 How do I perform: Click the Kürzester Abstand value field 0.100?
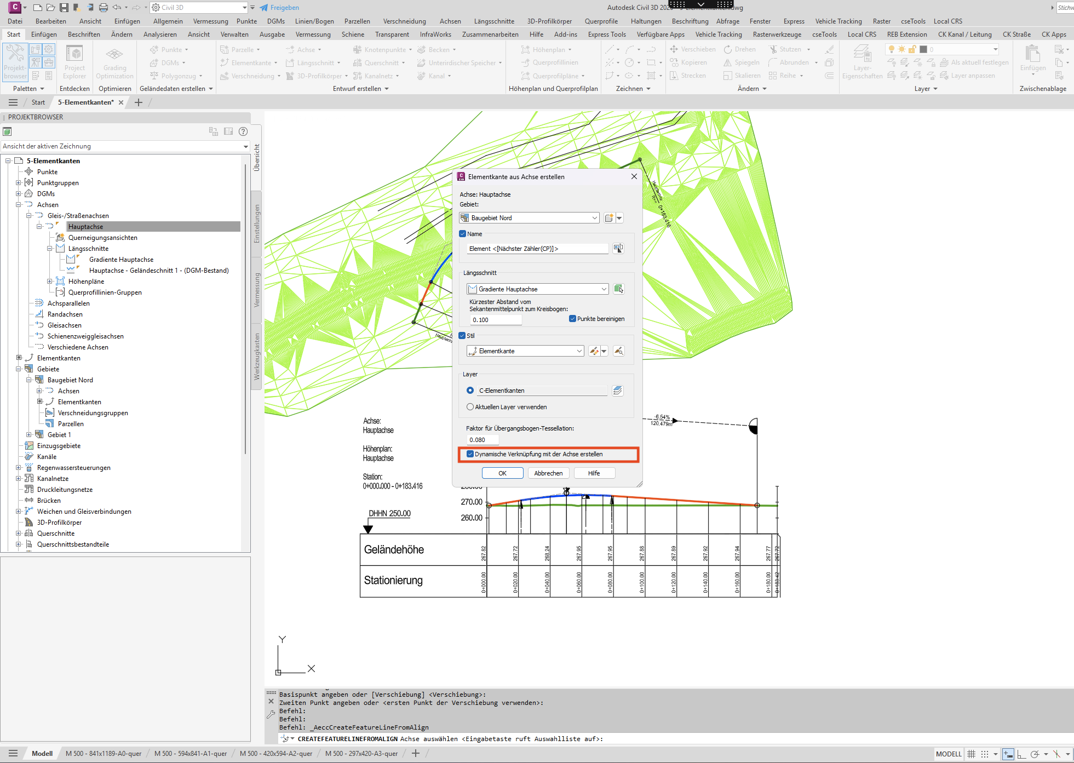pyautogui.click(x=496, y=320)
